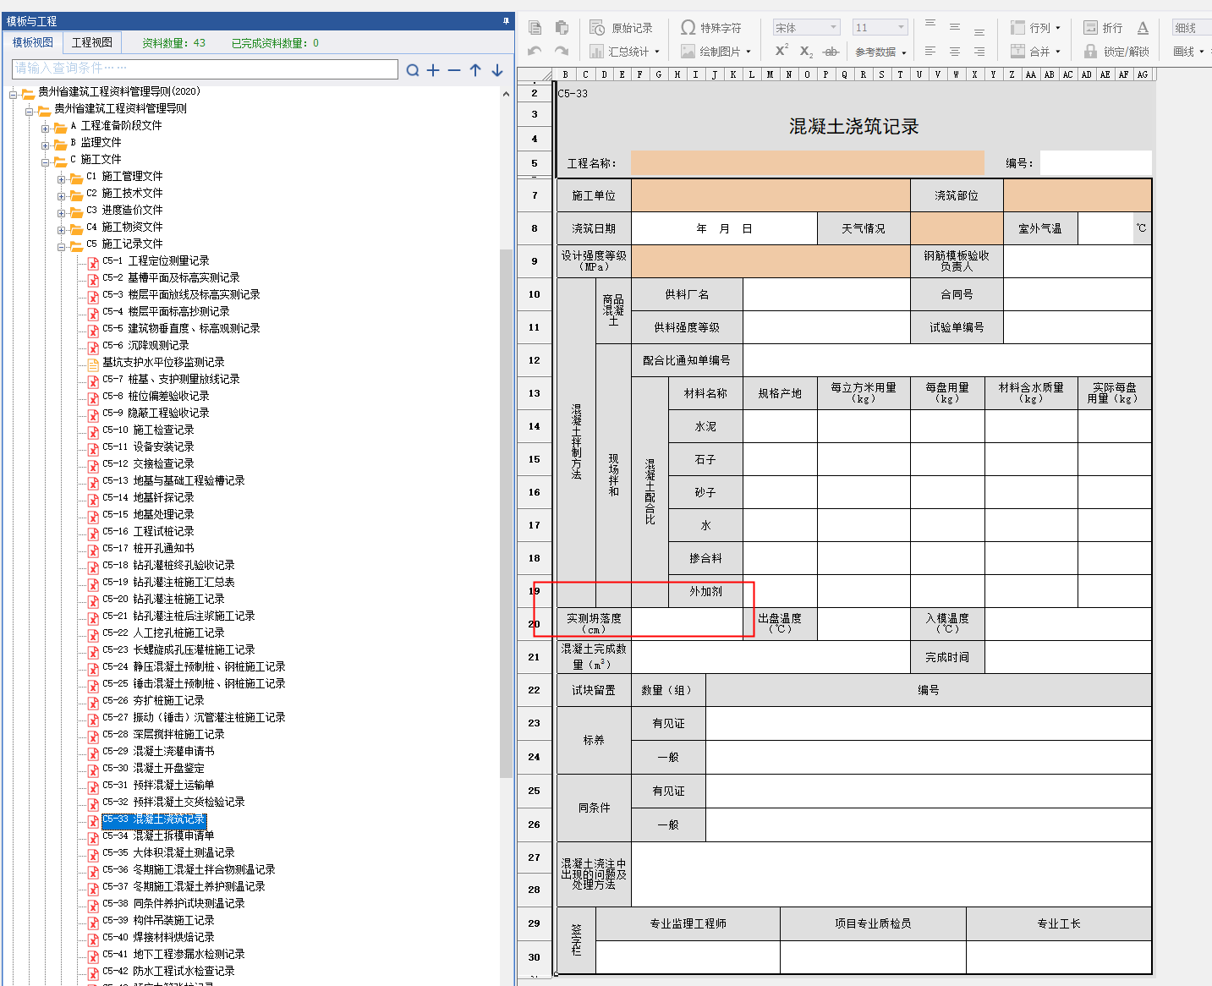1212x986 pixels.
Task: Expand C4 施工物资文件 folder
Action: [62, 230]
